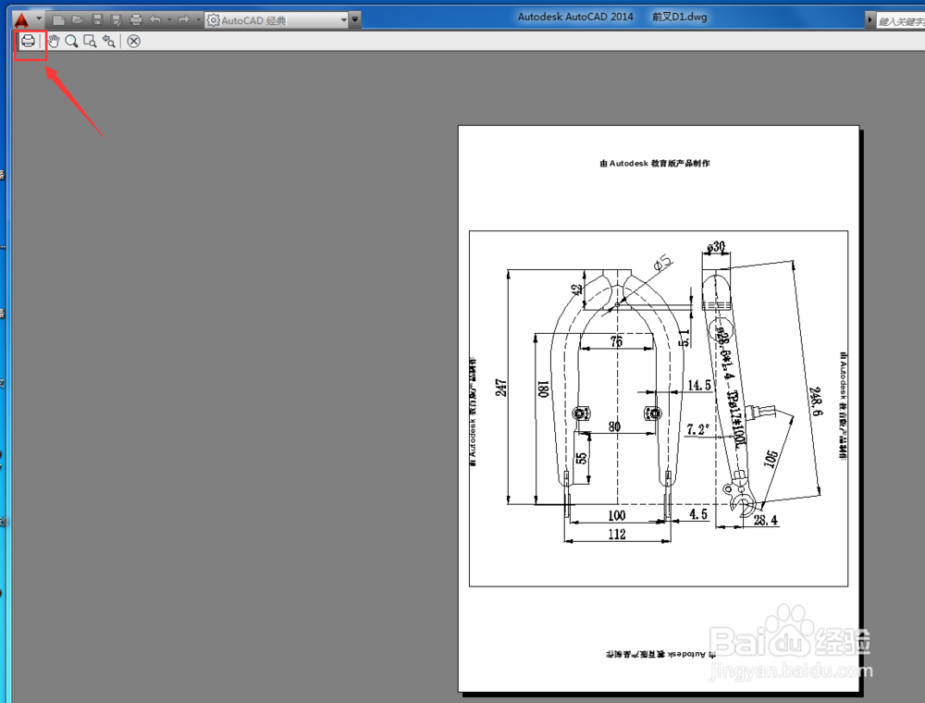Image resolution: width=925 pixels, height=703 pixels.
Task: Select the Pan hand tool
Action: tap(54, 42)
